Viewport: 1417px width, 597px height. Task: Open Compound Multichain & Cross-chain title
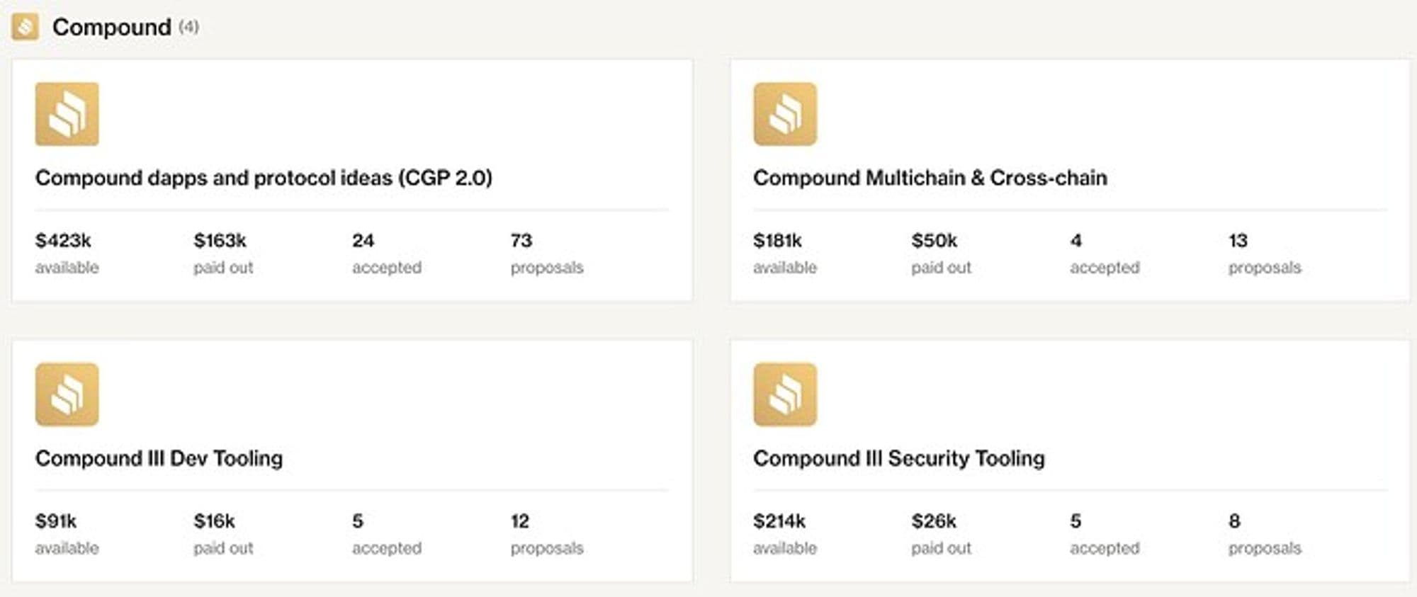[930, 178]
